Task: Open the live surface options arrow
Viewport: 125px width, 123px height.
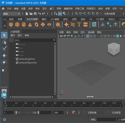Action: (x=101, y=14)
